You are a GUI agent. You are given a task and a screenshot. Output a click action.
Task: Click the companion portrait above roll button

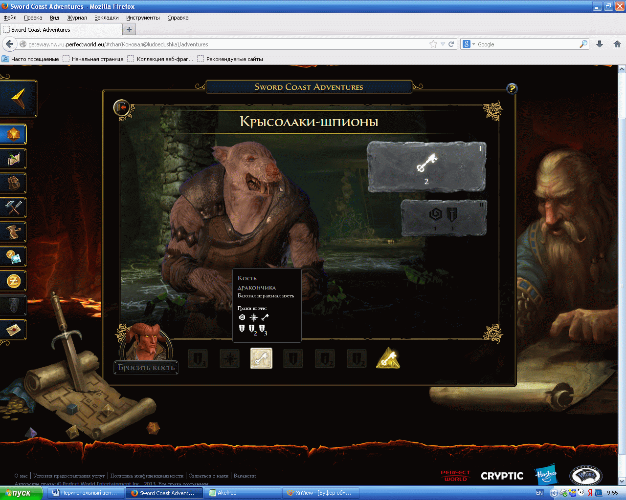point(147,342)
